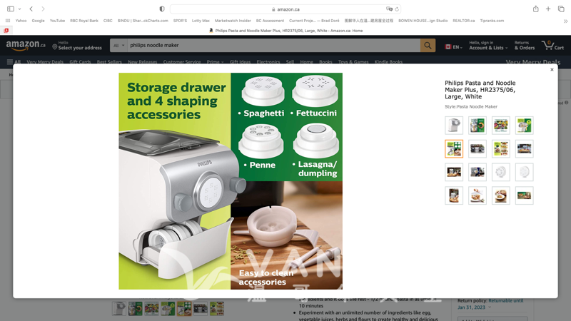
Task: Click the translate icon in the address bar
Action: coord(389,9)
